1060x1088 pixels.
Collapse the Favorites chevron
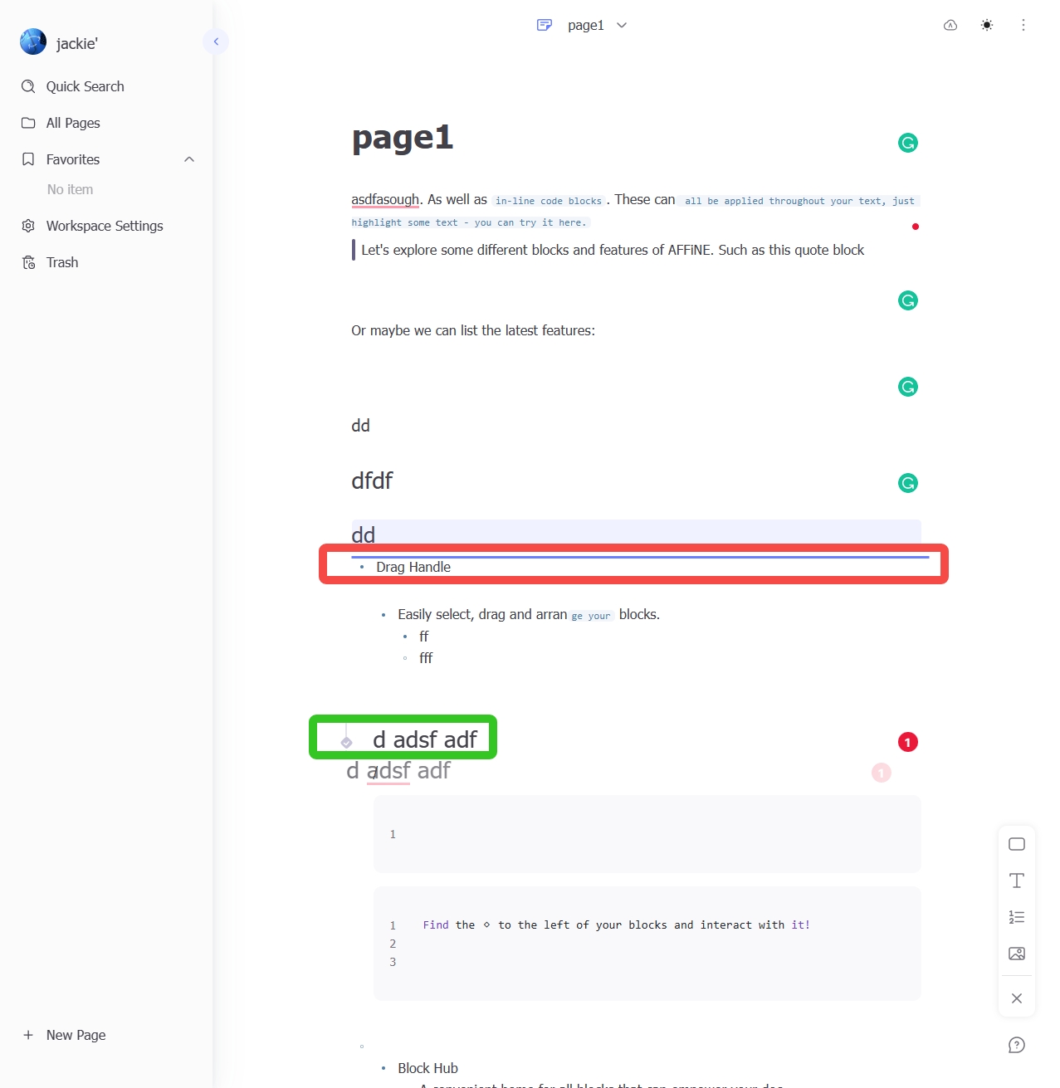click(189, 159)
